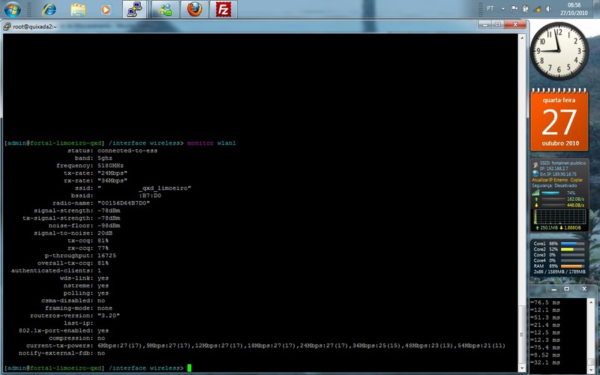Open Windows Media Player taskbar icon

(106, 9)
